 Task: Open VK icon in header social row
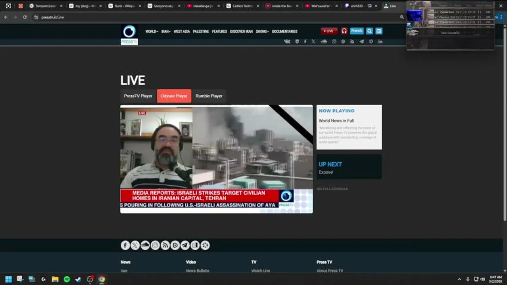tap(287, 41)
